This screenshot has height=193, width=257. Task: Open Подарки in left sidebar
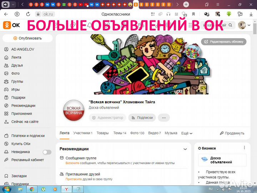tap(18, 98)
